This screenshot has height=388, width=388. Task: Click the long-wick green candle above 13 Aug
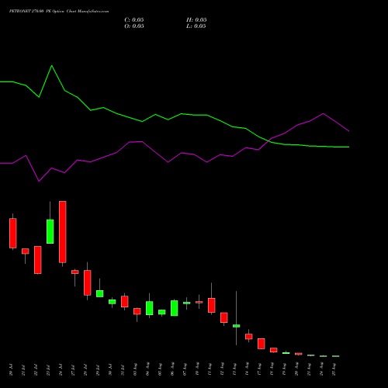click(x=237, y=326)
